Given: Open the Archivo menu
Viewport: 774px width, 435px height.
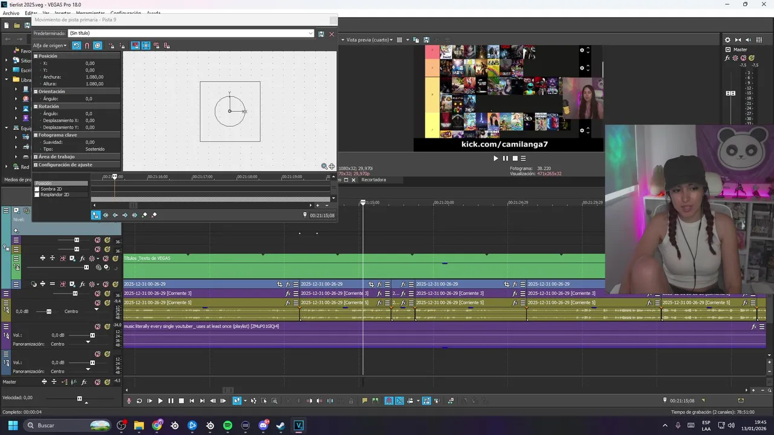Looking at the screenshot, I should (x=11, y=13).
